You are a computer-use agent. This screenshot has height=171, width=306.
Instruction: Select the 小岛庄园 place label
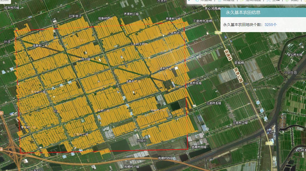[x=290, y=73]
